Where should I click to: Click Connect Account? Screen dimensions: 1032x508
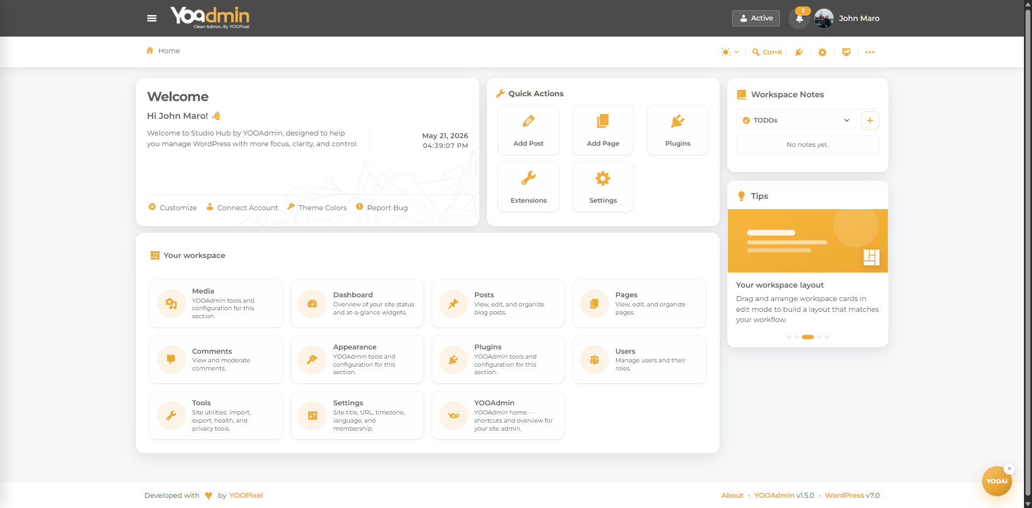click(242, 208)
